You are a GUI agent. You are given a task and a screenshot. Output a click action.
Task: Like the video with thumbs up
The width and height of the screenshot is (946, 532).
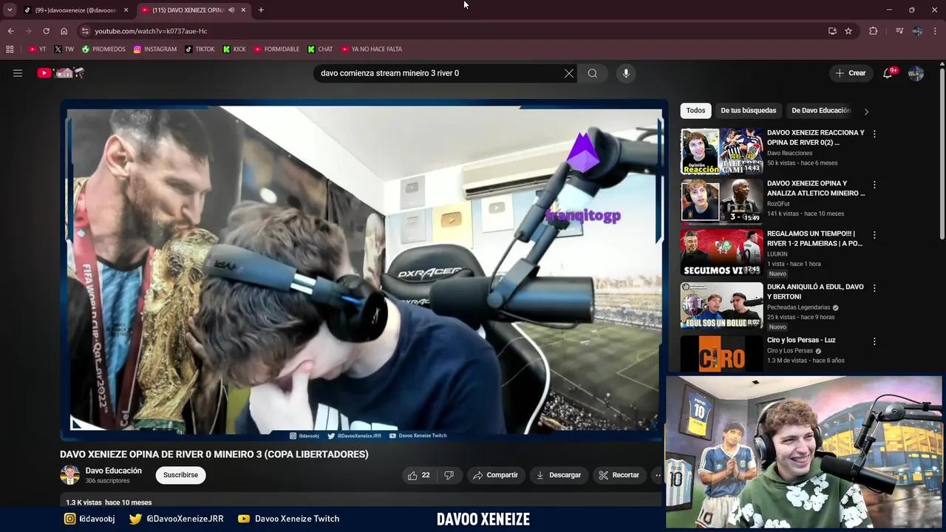pos(419,475)
